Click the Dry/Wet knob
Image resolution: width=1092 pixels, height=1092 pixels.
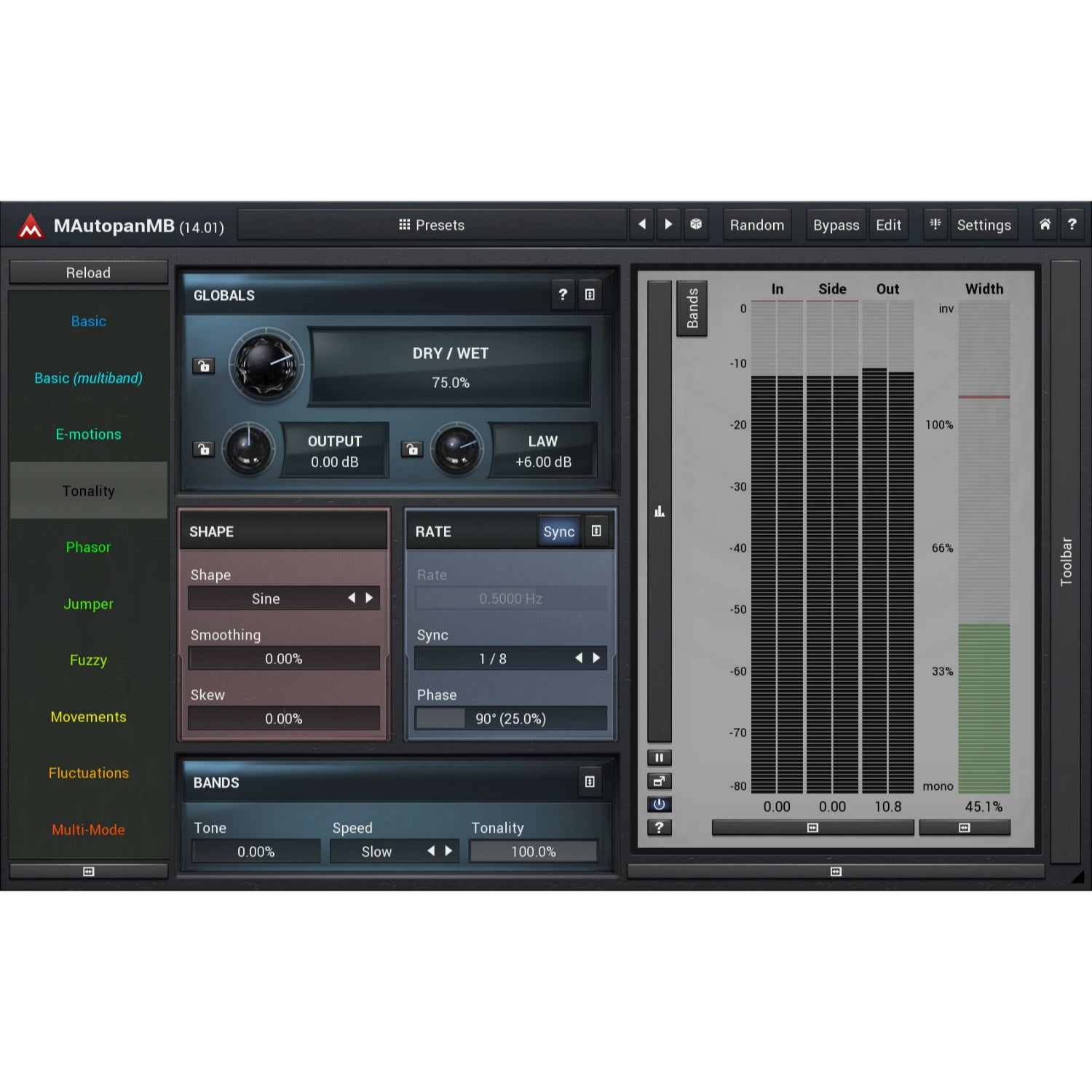click(266, 365)
